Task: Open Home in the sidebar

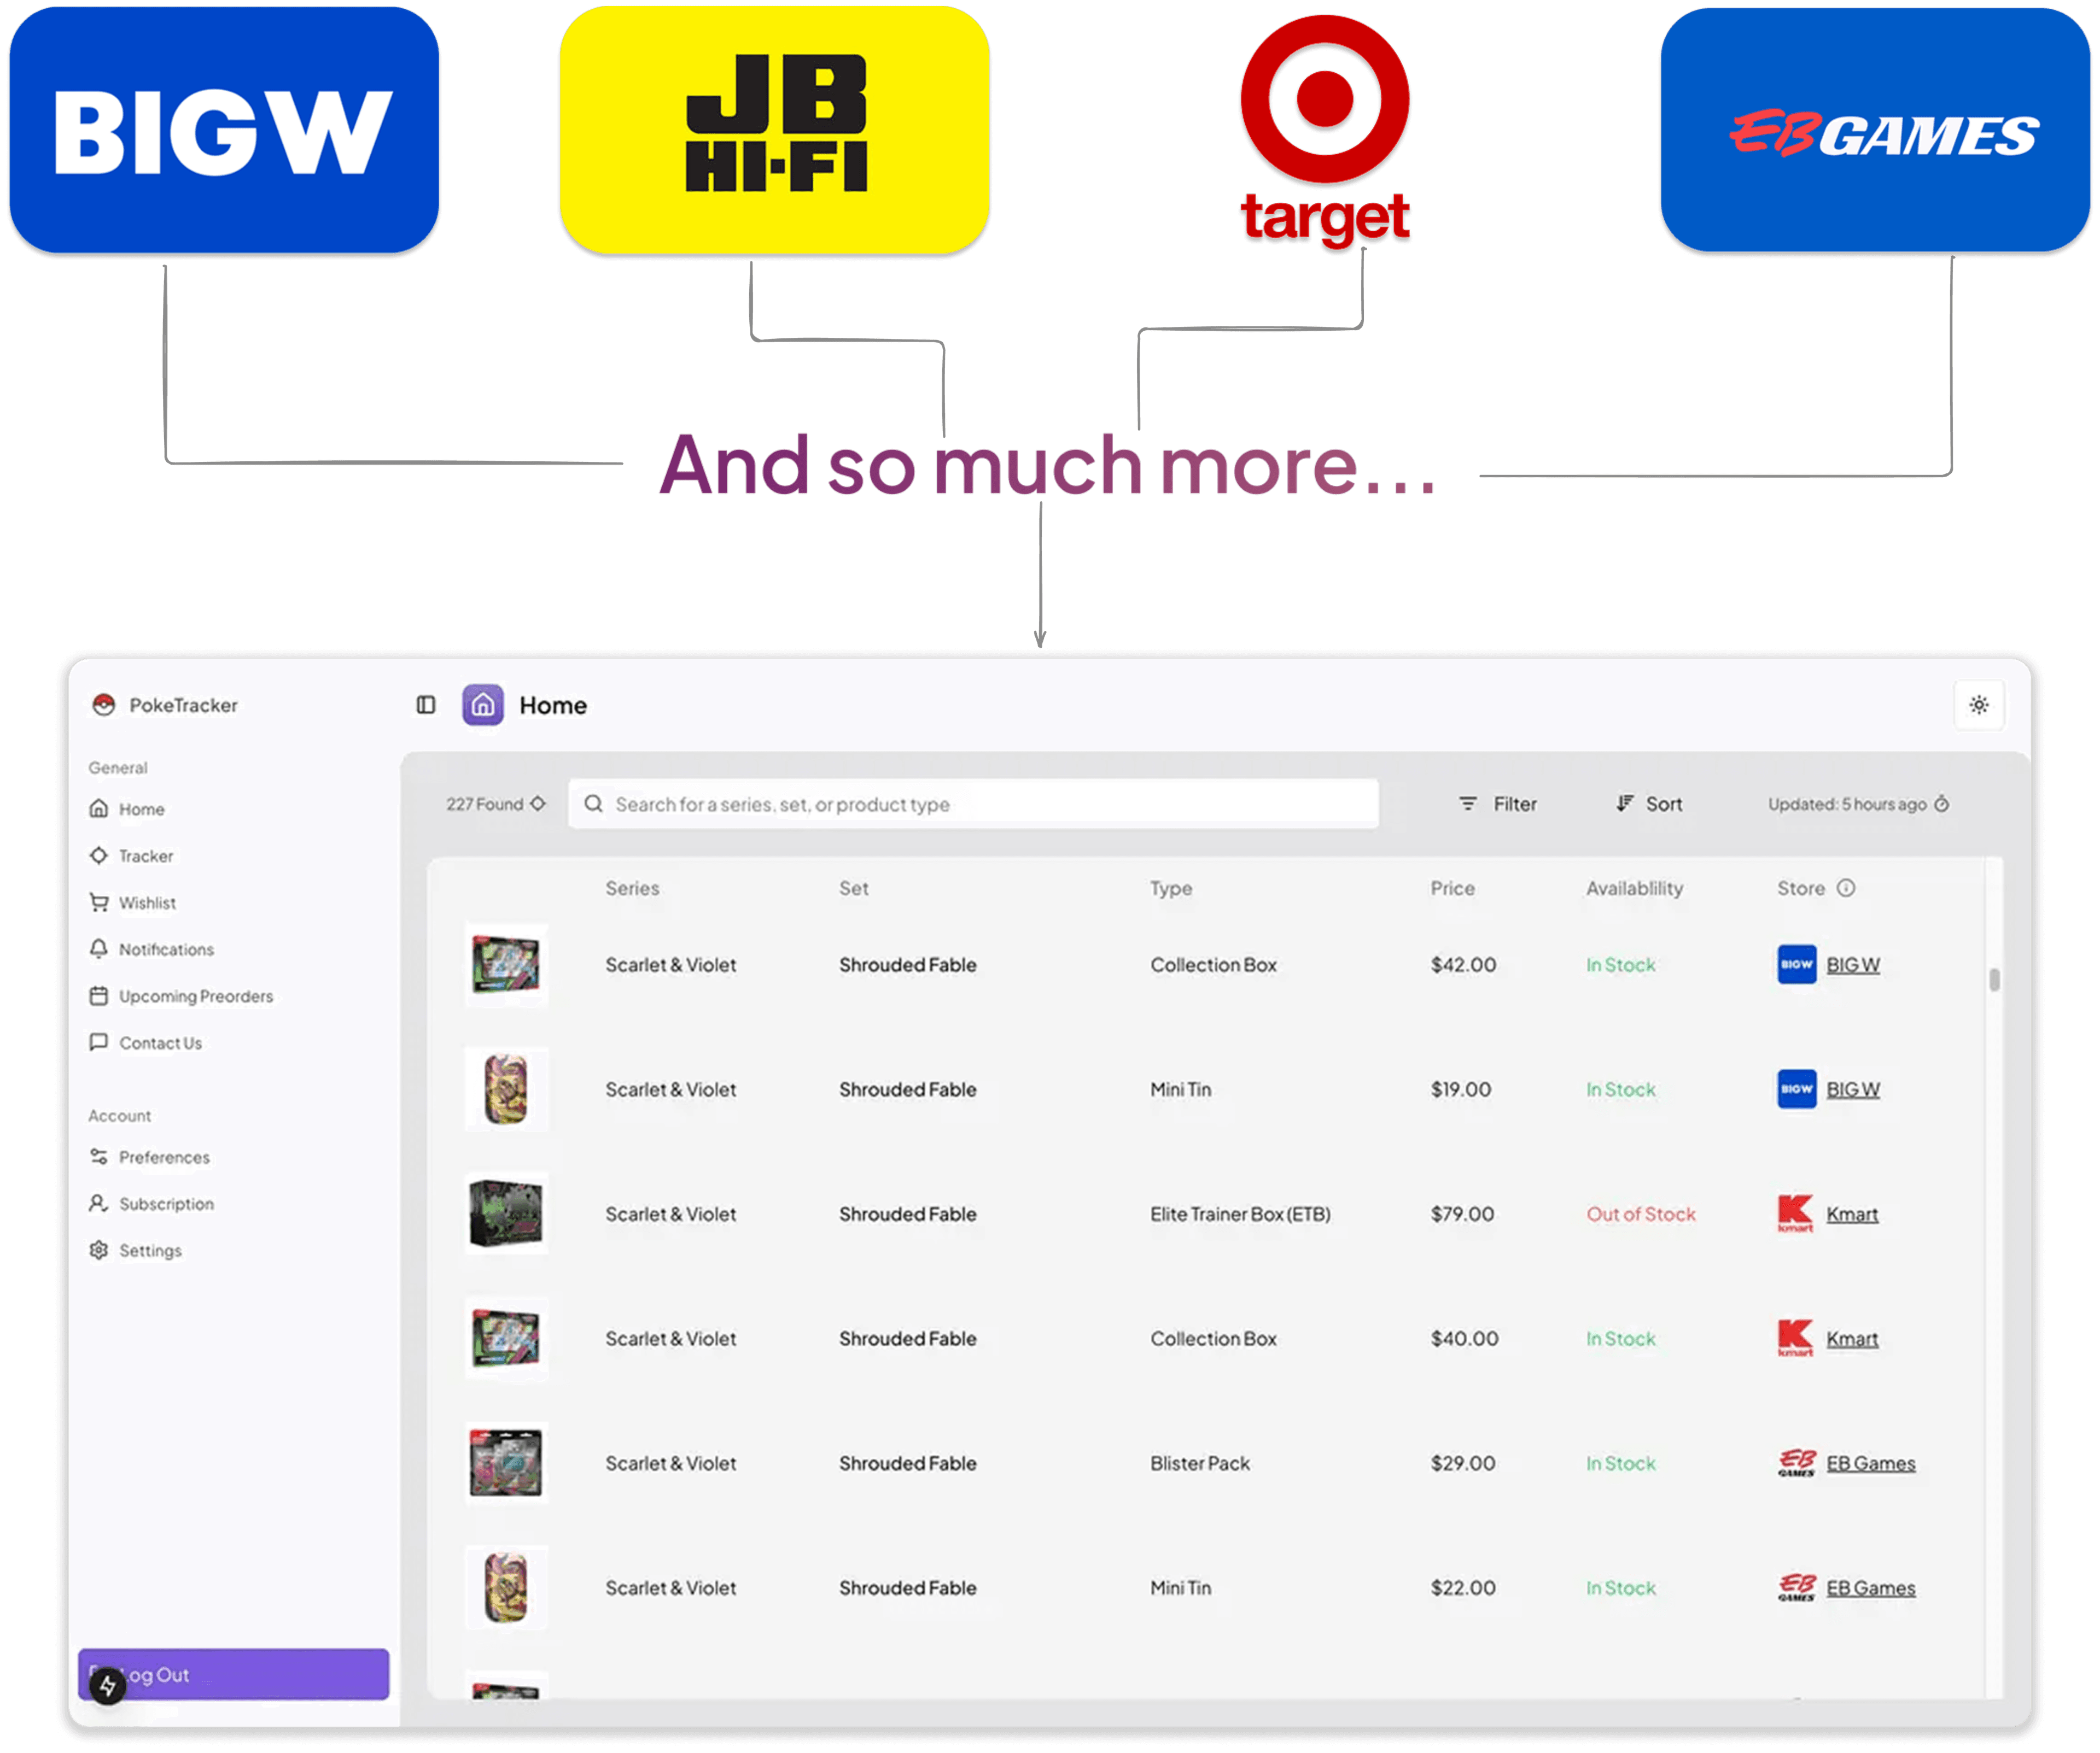Action: [x=127, y=810]
